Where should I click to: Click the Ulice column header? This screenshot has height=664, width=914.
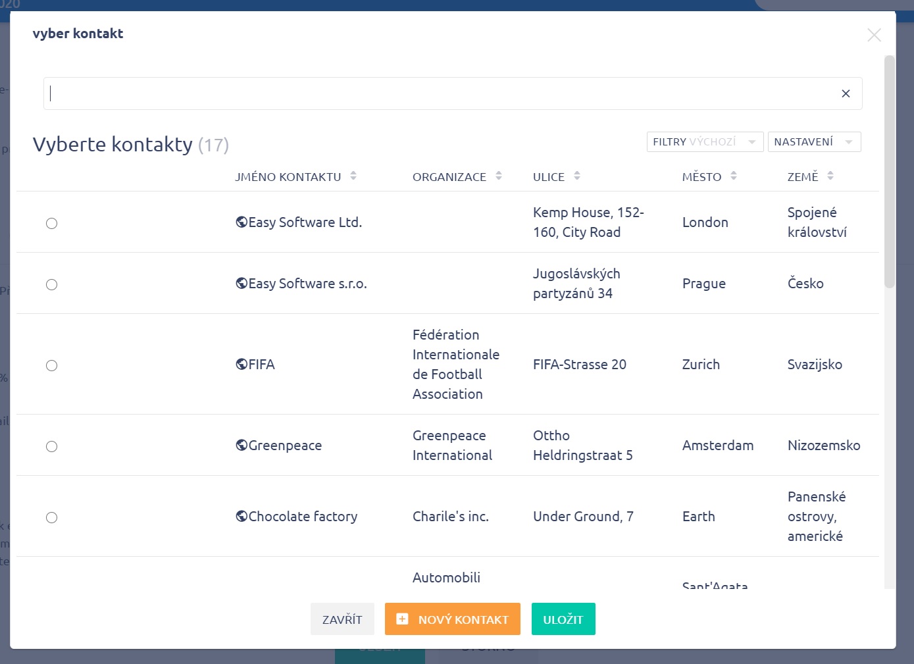pyautogui.click(x=549, y=176)
